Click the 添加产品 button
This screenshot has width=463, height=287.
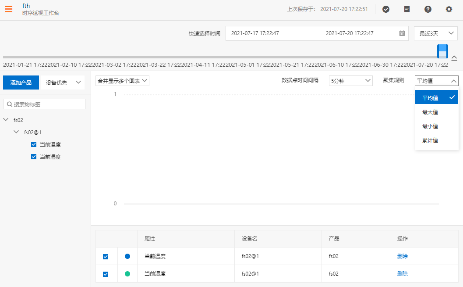(x=21, y=83)
